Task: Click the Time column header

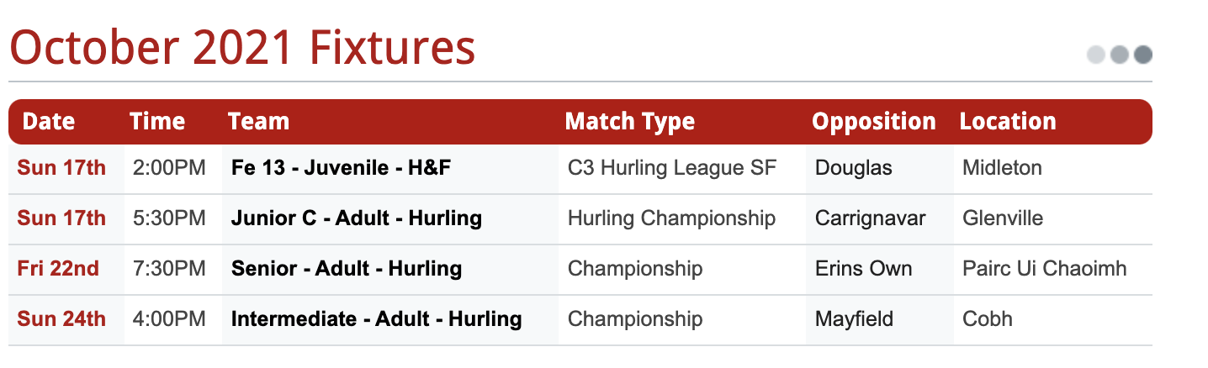Action: 157,121
